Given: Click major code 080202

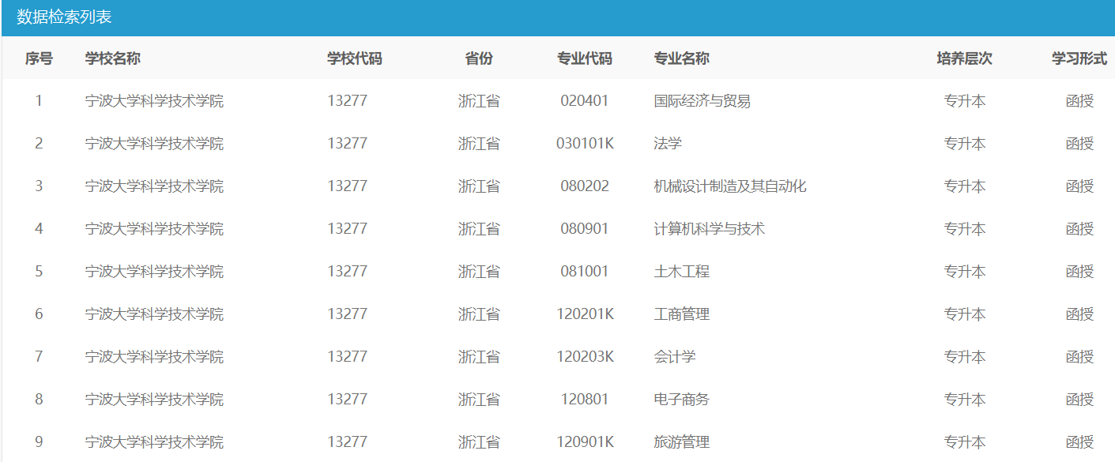Looking at the screenshot, I should pyautogui.click(x=585, y=186).
